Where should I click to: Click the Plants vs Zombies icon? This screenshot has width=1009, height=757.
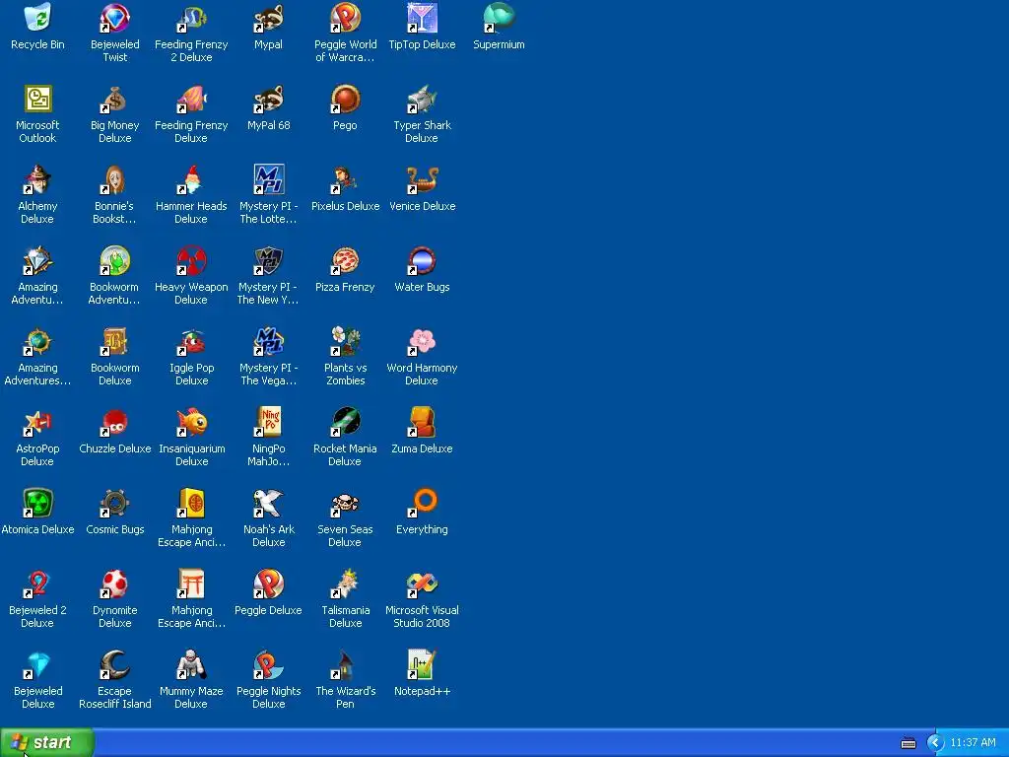coord(345,341)
